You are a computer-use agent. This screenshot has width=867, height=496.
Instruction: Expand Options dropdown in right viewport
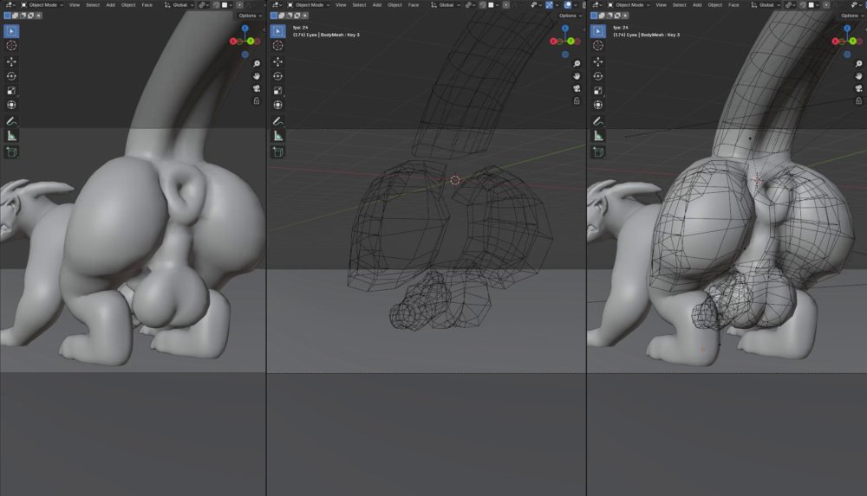[851, 16]
